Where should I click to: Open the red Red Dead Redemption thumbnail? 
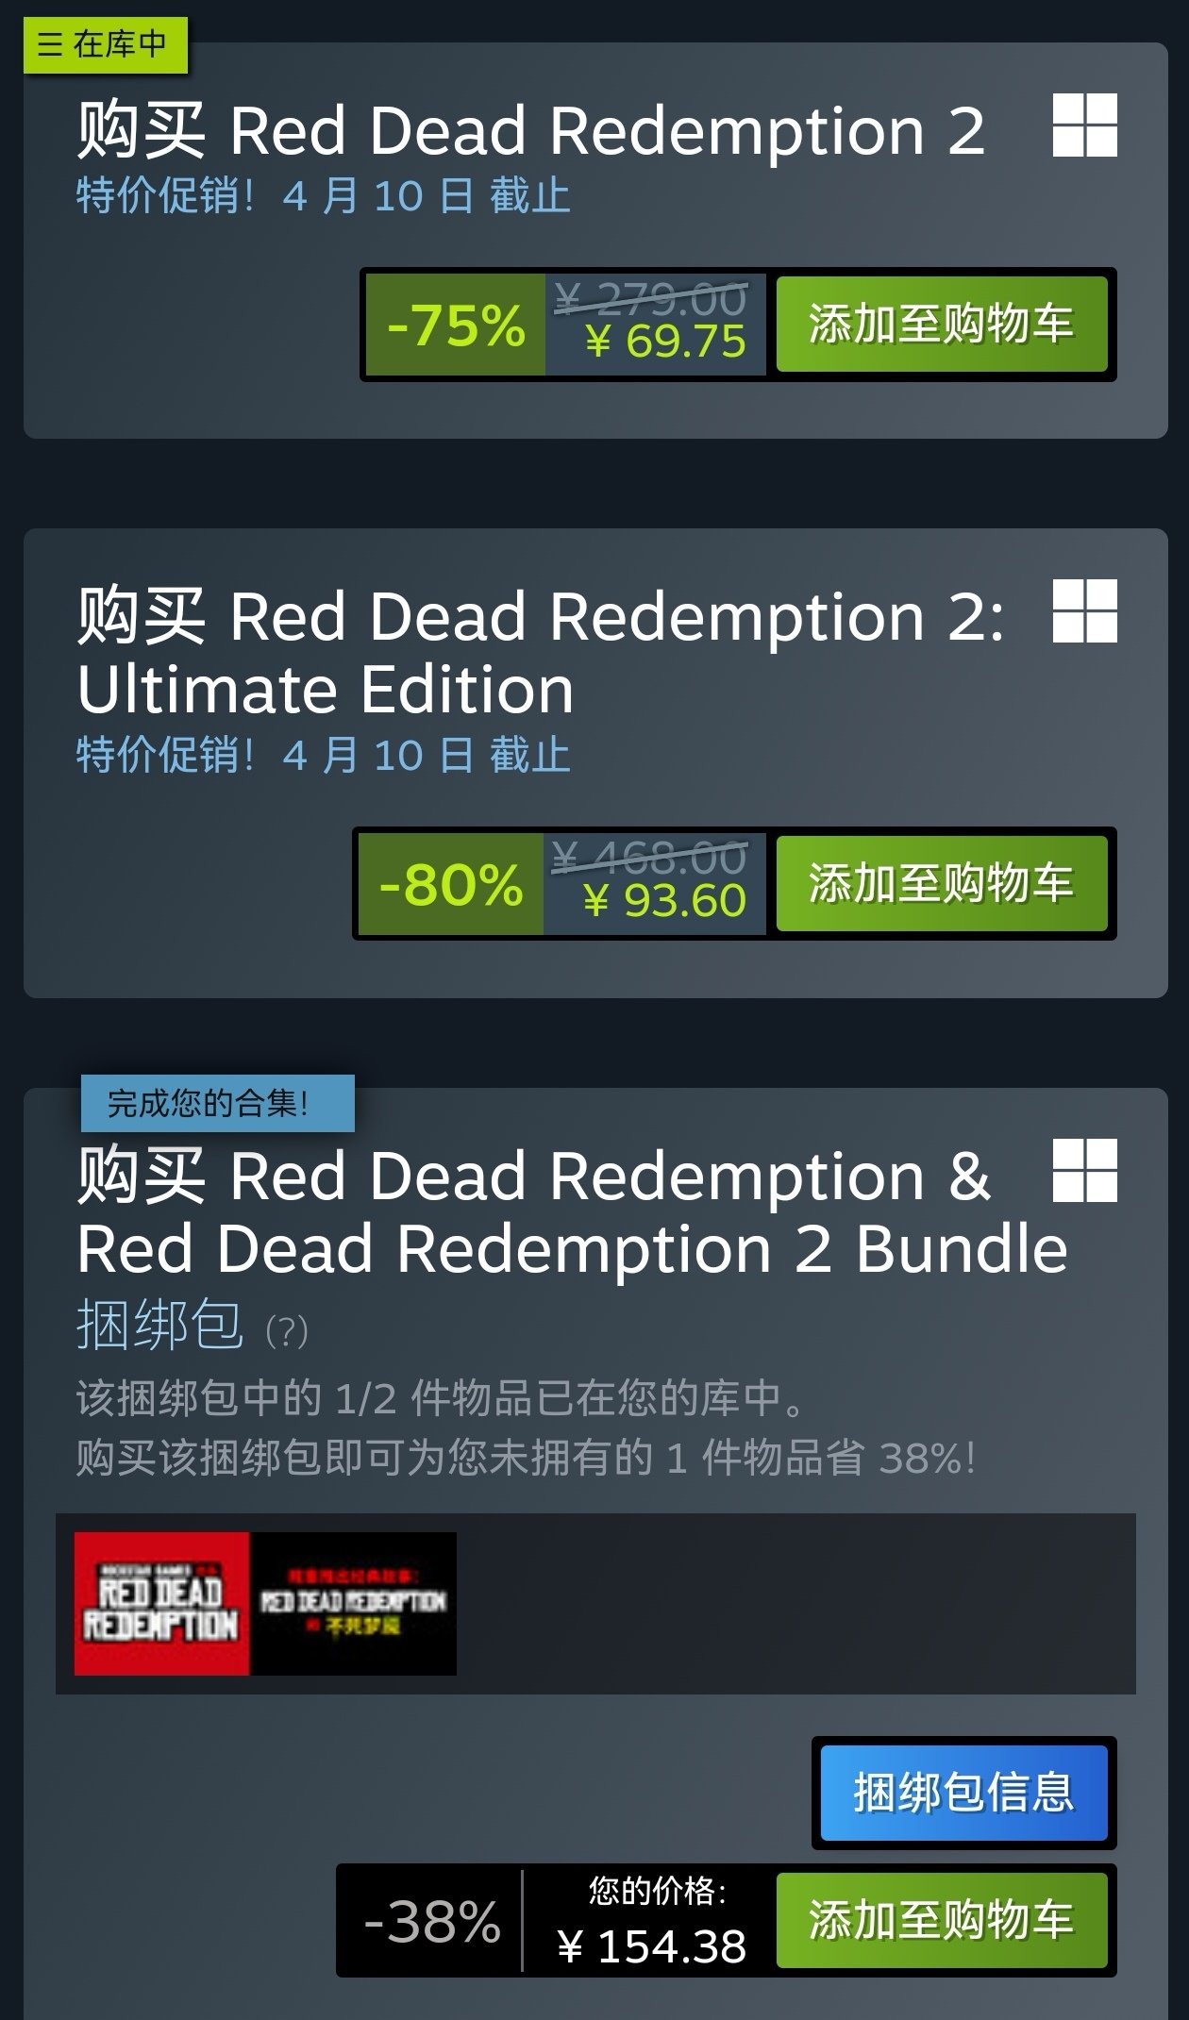coord(161,1604)
